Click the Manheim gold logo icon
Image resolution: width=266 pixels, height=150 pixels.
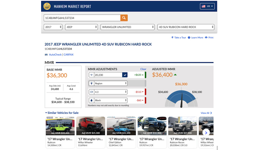(x=47, y=6)
